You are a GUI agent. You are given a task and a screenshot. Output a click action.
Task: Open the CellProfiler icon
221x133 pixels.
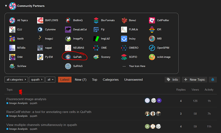click(152, 20)
